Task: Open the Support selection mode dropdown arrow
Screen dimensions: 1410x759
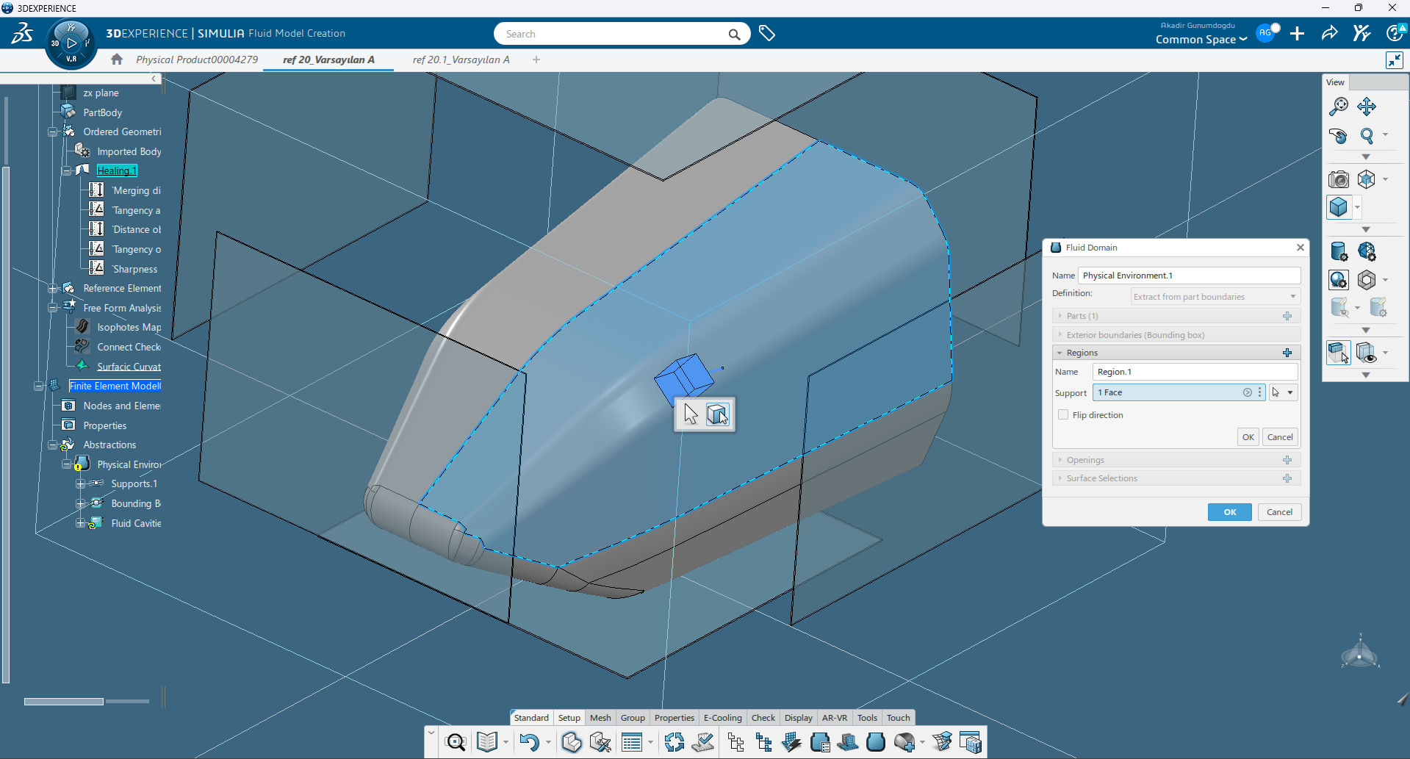Action: tap(1290, 393)
